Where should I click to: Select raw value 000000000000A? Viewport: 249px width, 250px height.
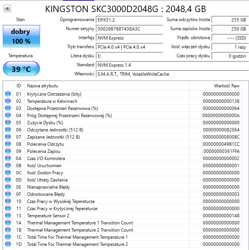pos(221,116)
